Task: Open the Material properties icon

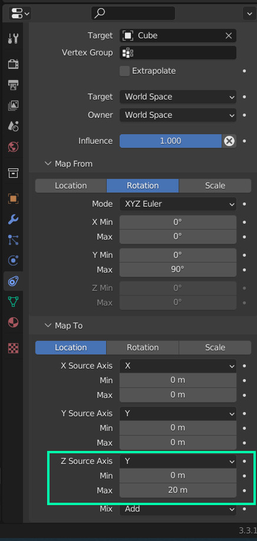Action: [x=13, y=322]
